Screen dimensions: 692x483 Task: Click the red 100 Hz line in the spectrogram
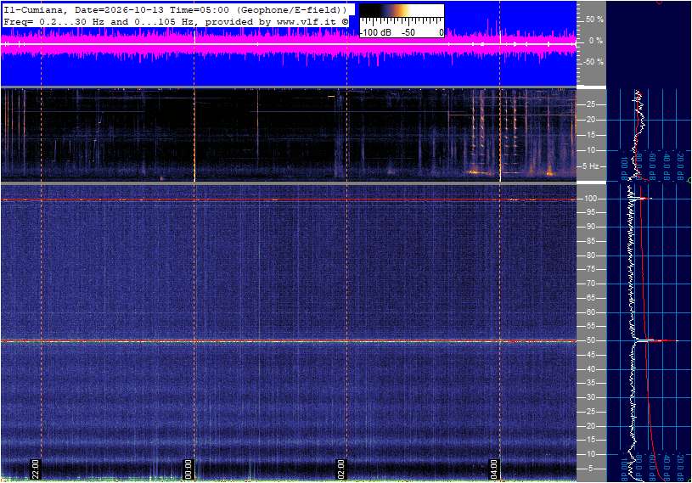coord(288,199)
